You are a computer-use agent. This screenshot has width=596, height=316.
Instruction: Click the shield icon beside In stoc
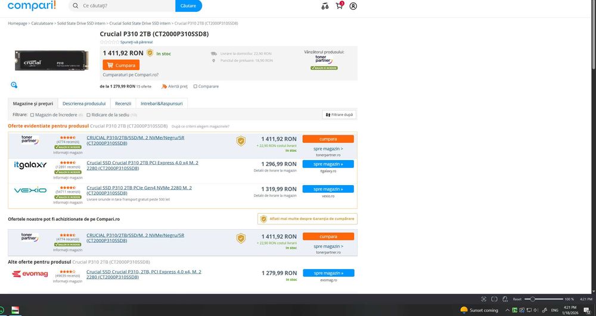pos(150,53)
